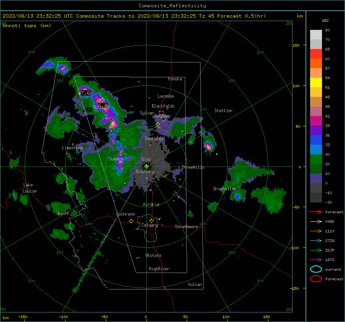Viewport: 345px width, 322px height.
Task: Click the intense storm cell west of Stettler
Action: 209,146
